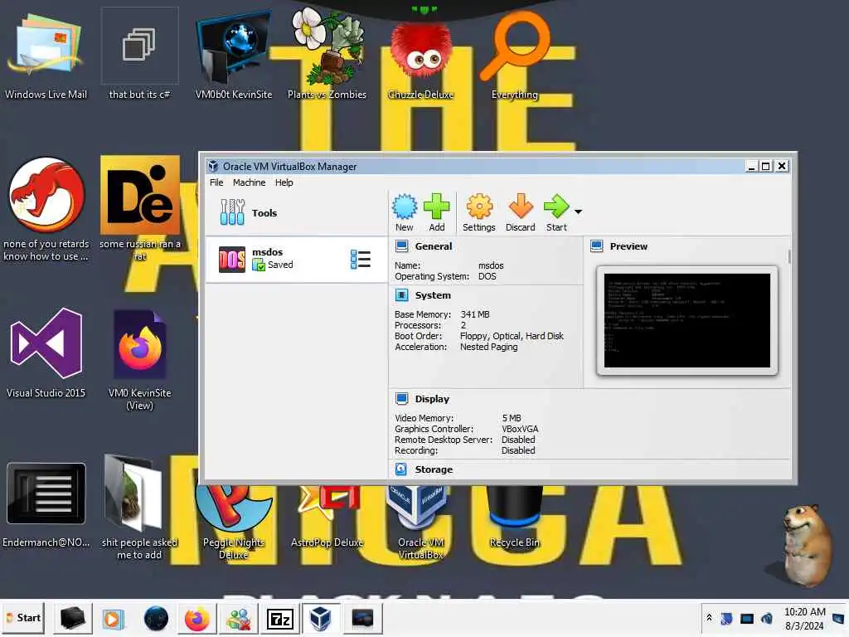Click the Boot Order value text
The image size is (849, 637).
[512, 337]
